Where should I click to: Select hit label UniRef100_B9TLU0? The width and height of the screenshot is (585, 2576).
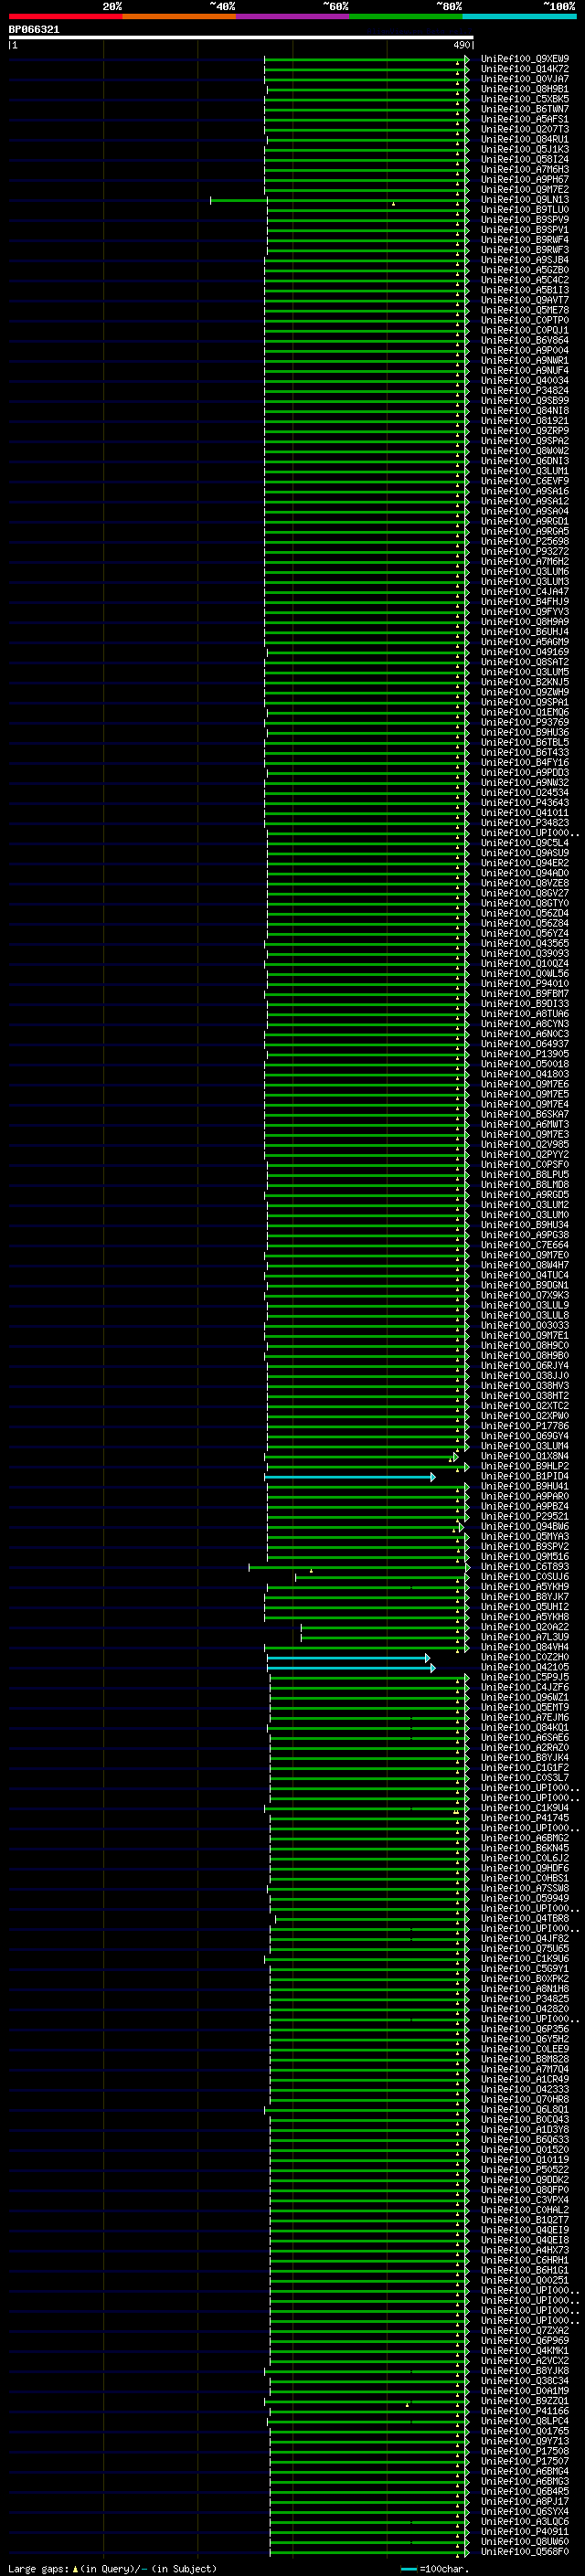[525, 210]
